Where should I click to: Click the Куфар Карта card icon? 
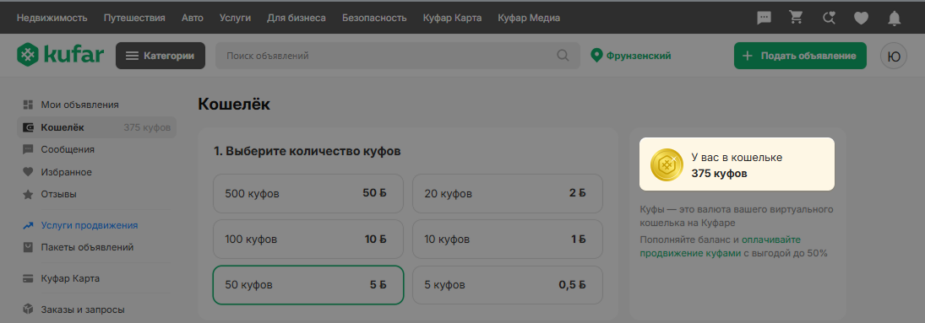[28, 278]
